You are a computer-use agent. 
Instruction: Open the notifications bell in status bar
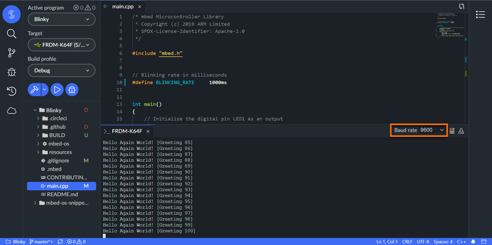tap(473, 241)
